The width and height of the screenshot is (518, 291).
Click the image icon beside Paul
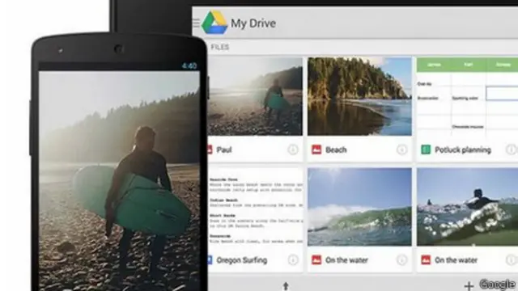pyautogui.click(x=210, y=150)
